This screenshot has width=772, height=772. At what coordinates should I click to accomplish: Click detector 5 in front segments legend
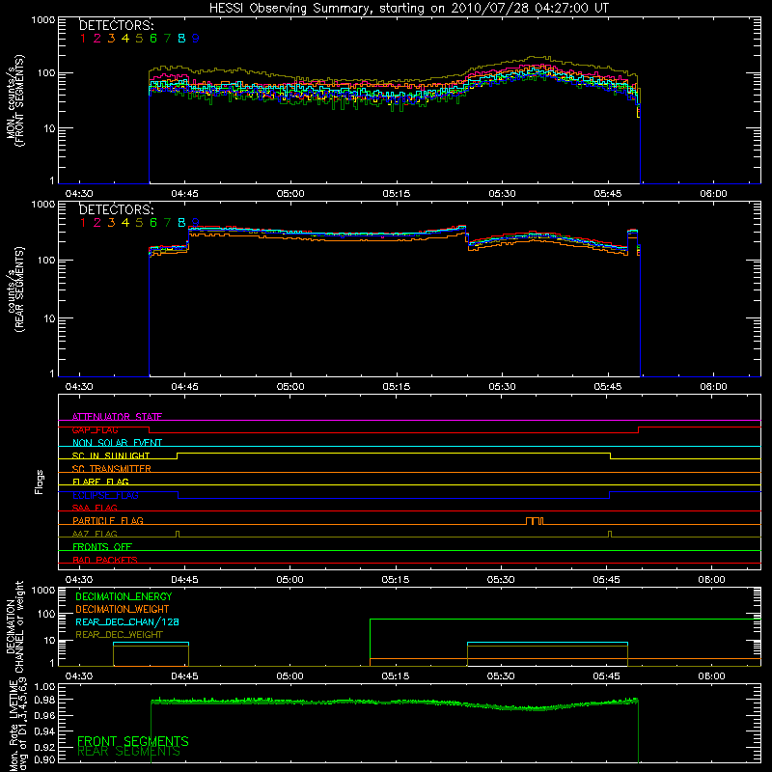(139, 39)
